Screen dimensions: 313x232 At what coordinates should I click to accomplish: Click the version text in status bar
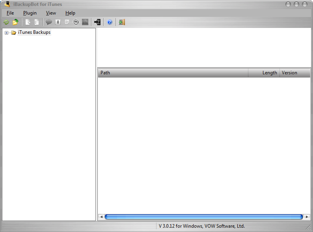201,226
